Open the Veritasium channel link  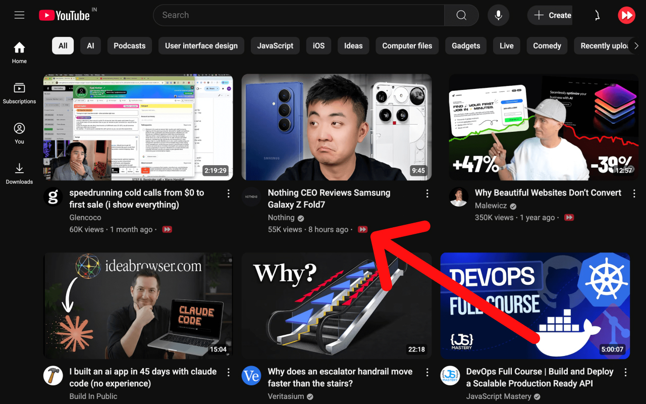coord(286,396)
